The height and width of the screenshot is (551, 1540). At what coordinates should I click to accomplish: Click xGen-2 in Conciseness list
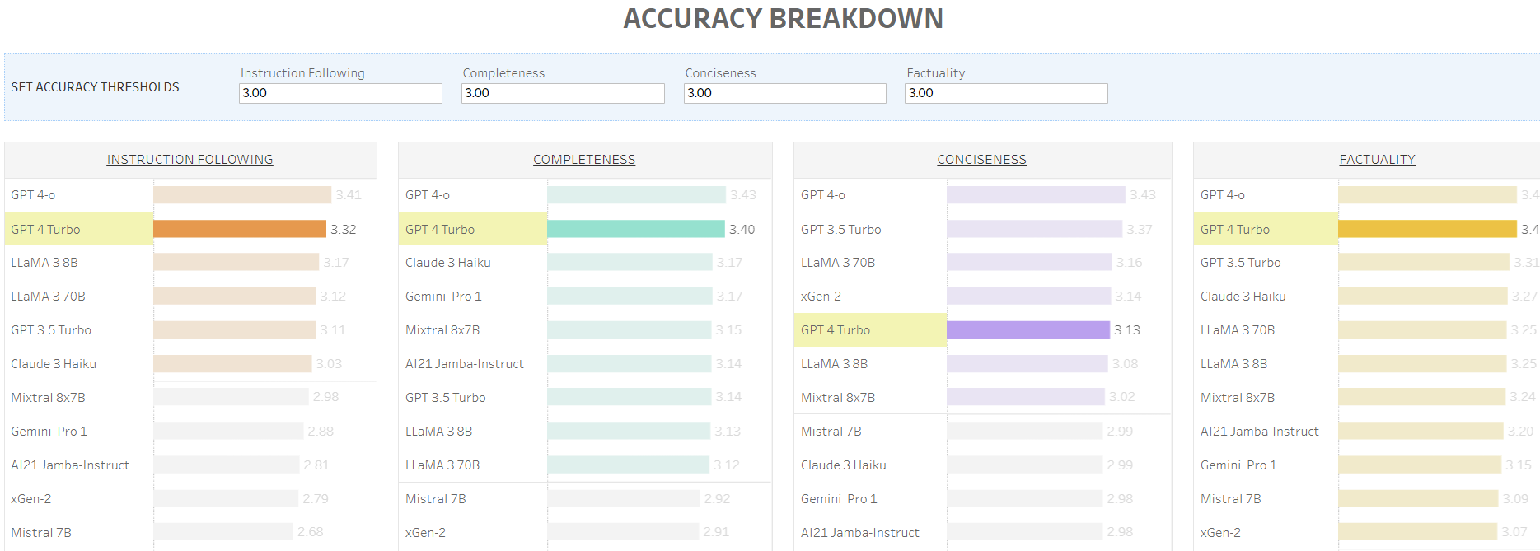(x=821, y=297)
